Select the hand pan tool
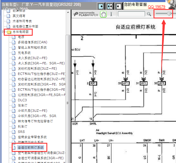Image resolution: width=176 pixels, height=163 pixels. (103, 14)
